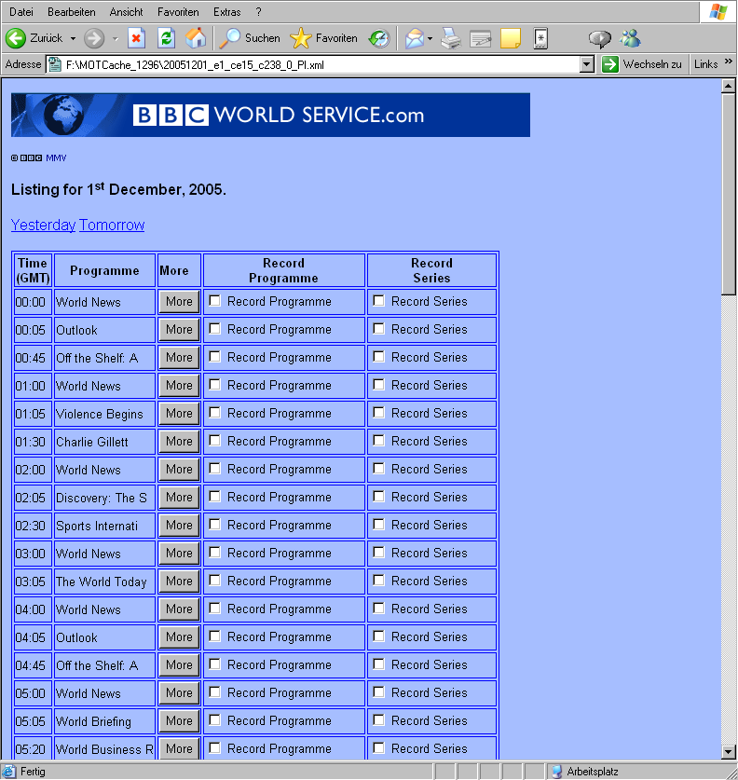This screenshot has height=780, width=738.
Task: Open the Favoriten menu
Action: (x=178, y=12)
